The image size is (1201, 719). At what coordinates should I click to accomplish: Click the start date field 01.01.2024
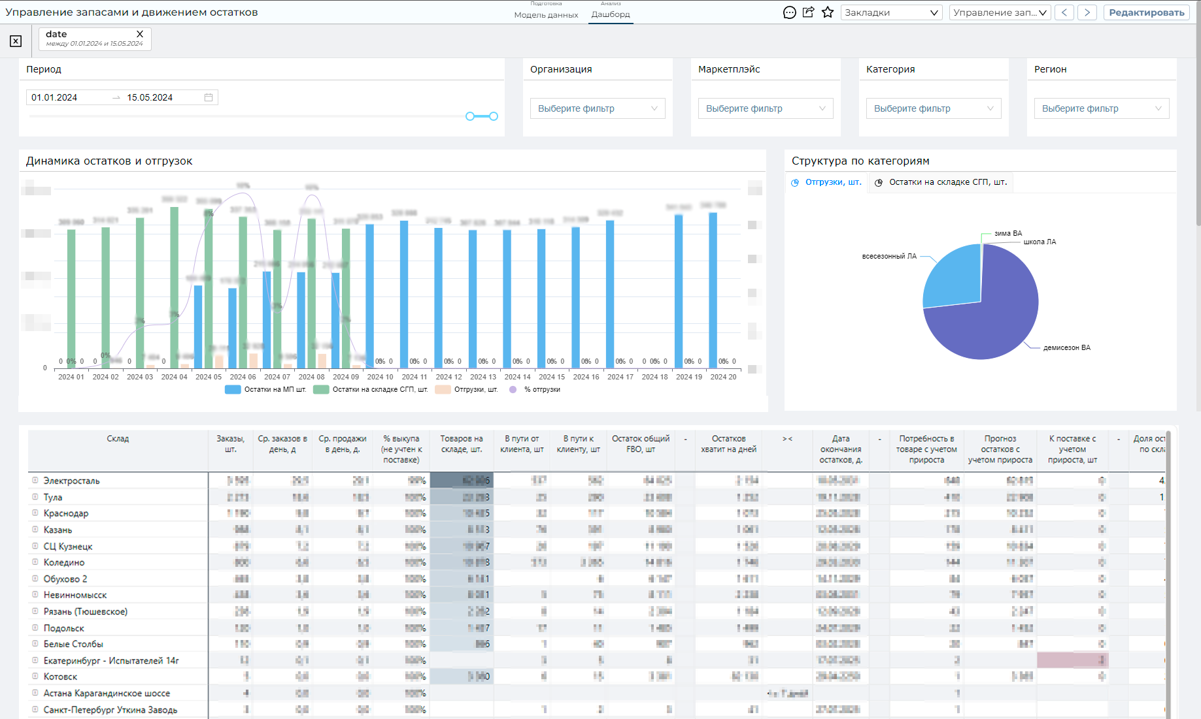[55, 97]
